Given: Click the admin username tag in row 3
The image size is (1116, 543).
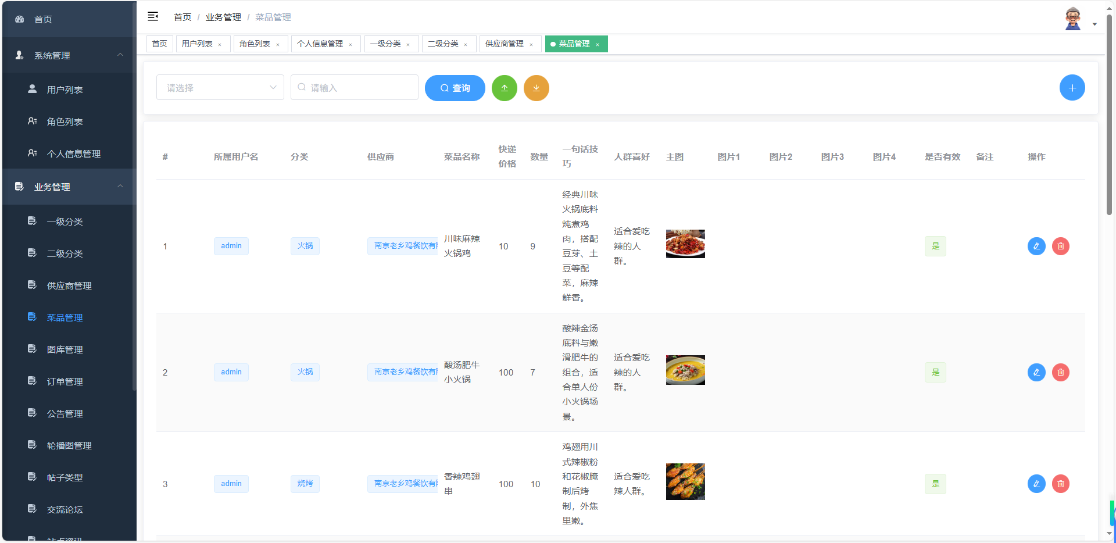Looking at the screenshot, I should point(231,483).
